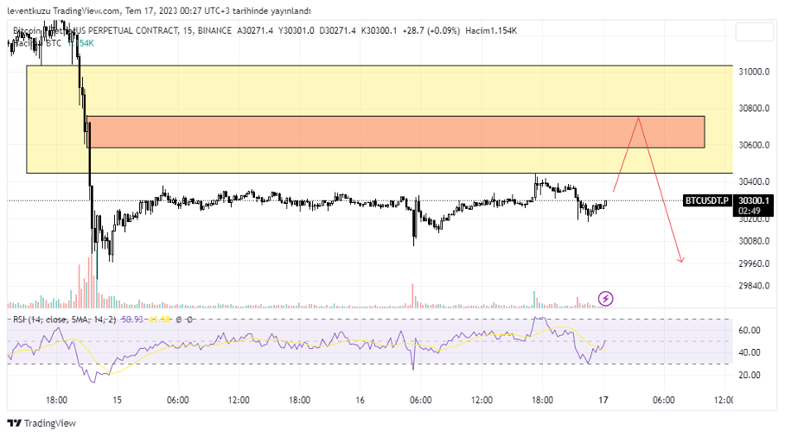Click the 60.00 RSI scale label

coord(749,330)
